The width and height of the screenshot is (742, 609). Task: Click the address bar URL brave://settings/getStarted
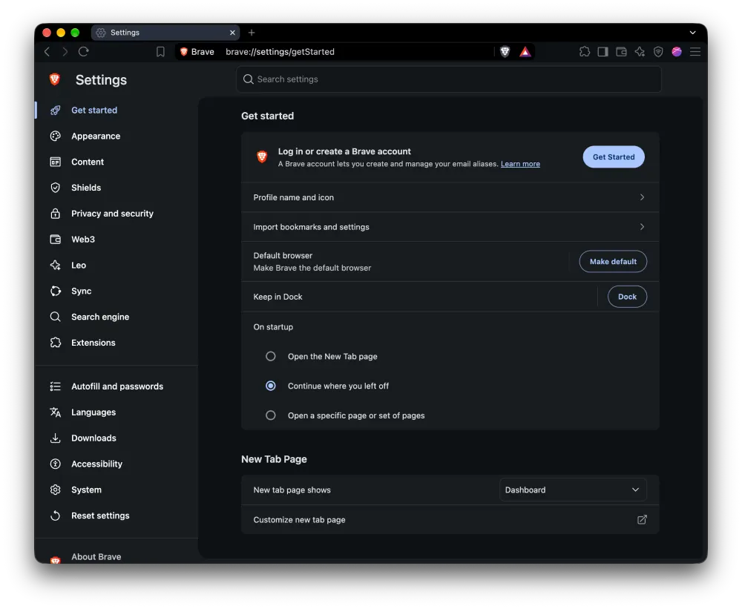pos(280,52)
